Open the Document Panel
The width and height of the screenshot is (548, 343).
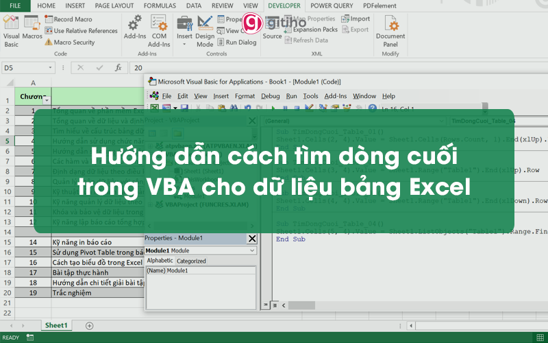pyautogui.click(x=390, y=31)
